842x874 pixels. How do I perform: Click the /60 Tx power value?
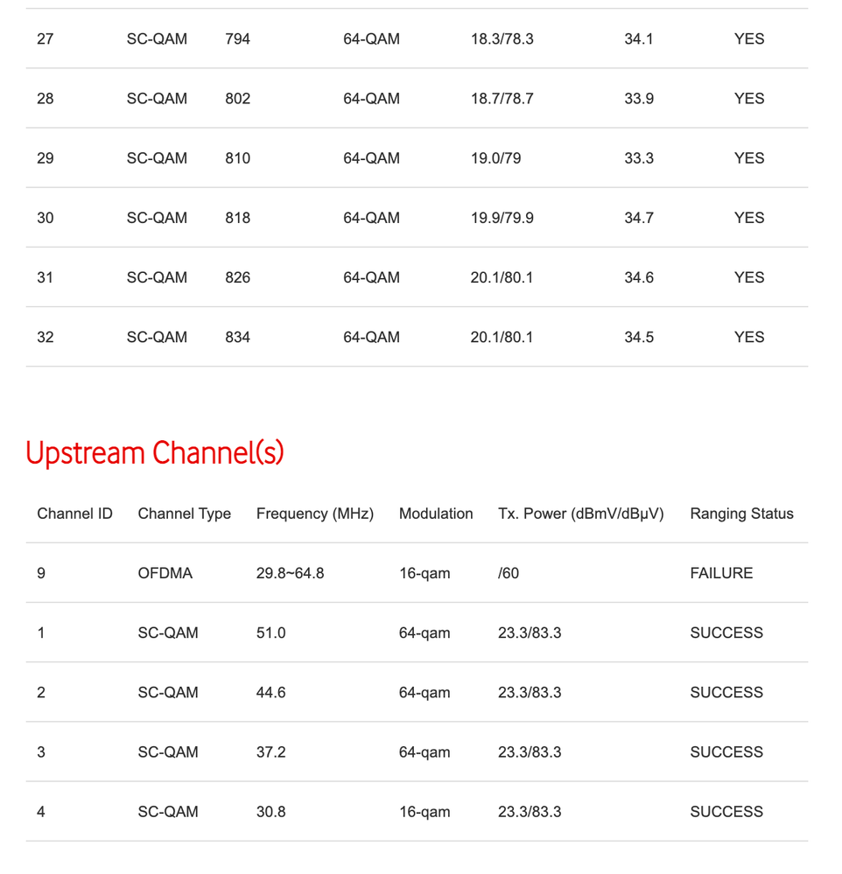click(x=508, y=573)
